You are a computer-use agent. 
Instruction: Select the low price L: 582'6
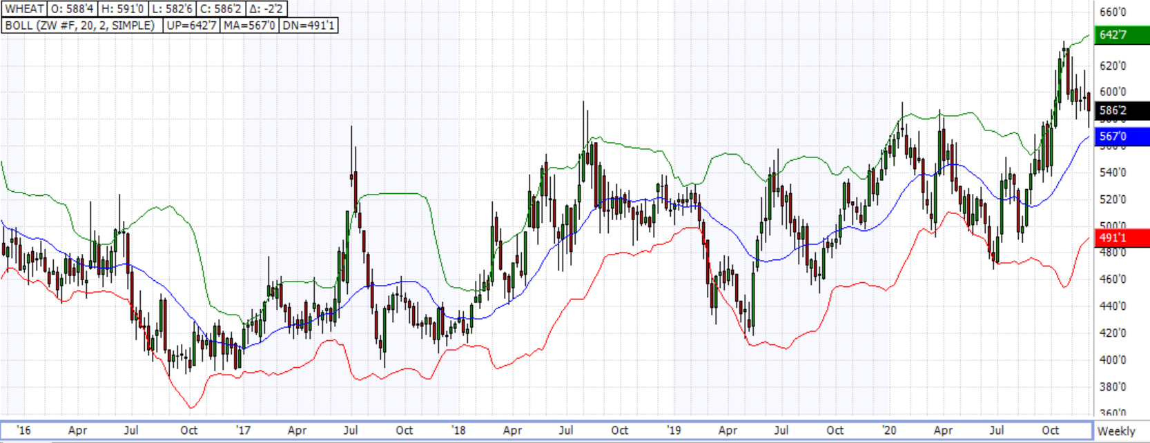171,9
